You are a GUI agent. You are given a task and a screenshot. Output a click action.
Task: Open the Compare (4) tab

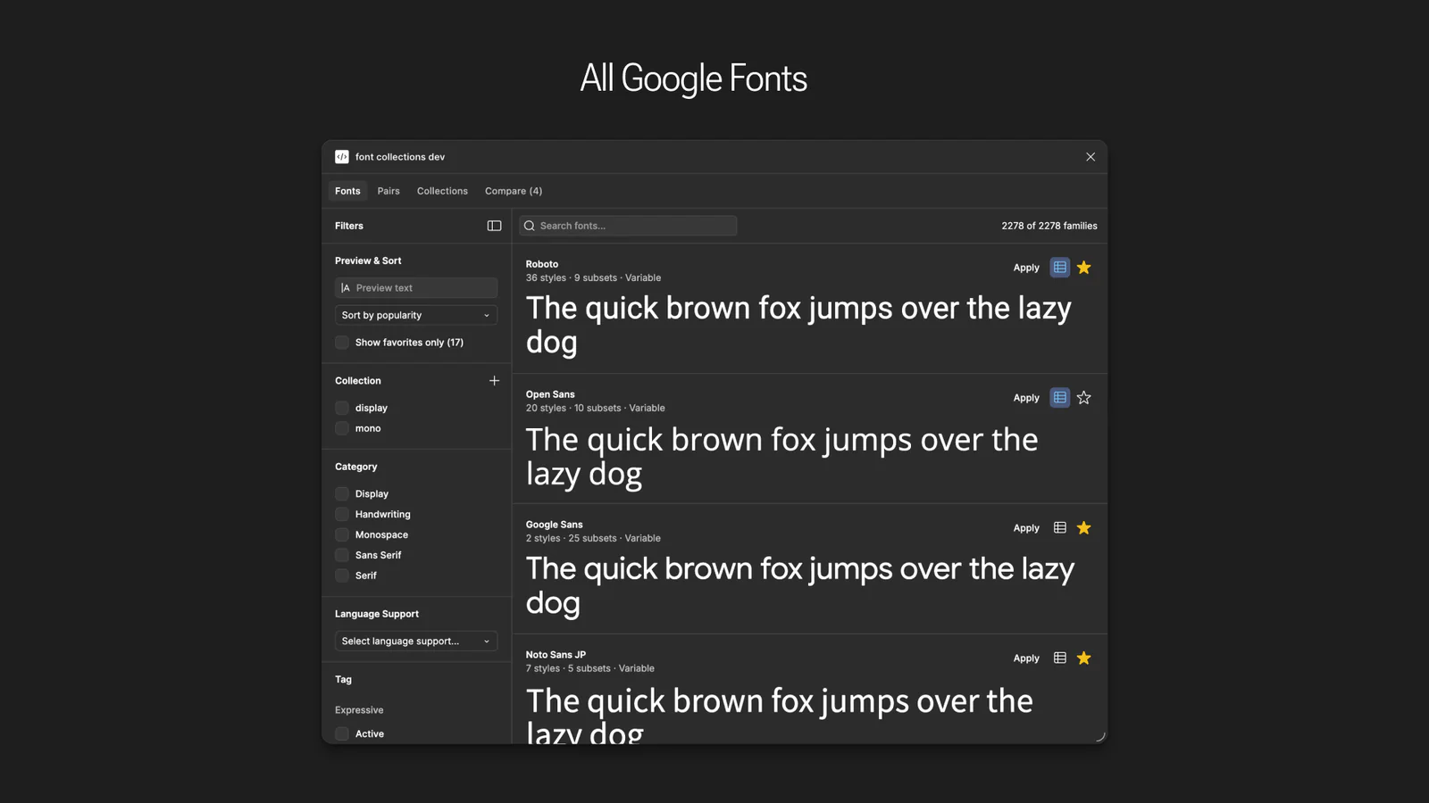pos(514,191)
